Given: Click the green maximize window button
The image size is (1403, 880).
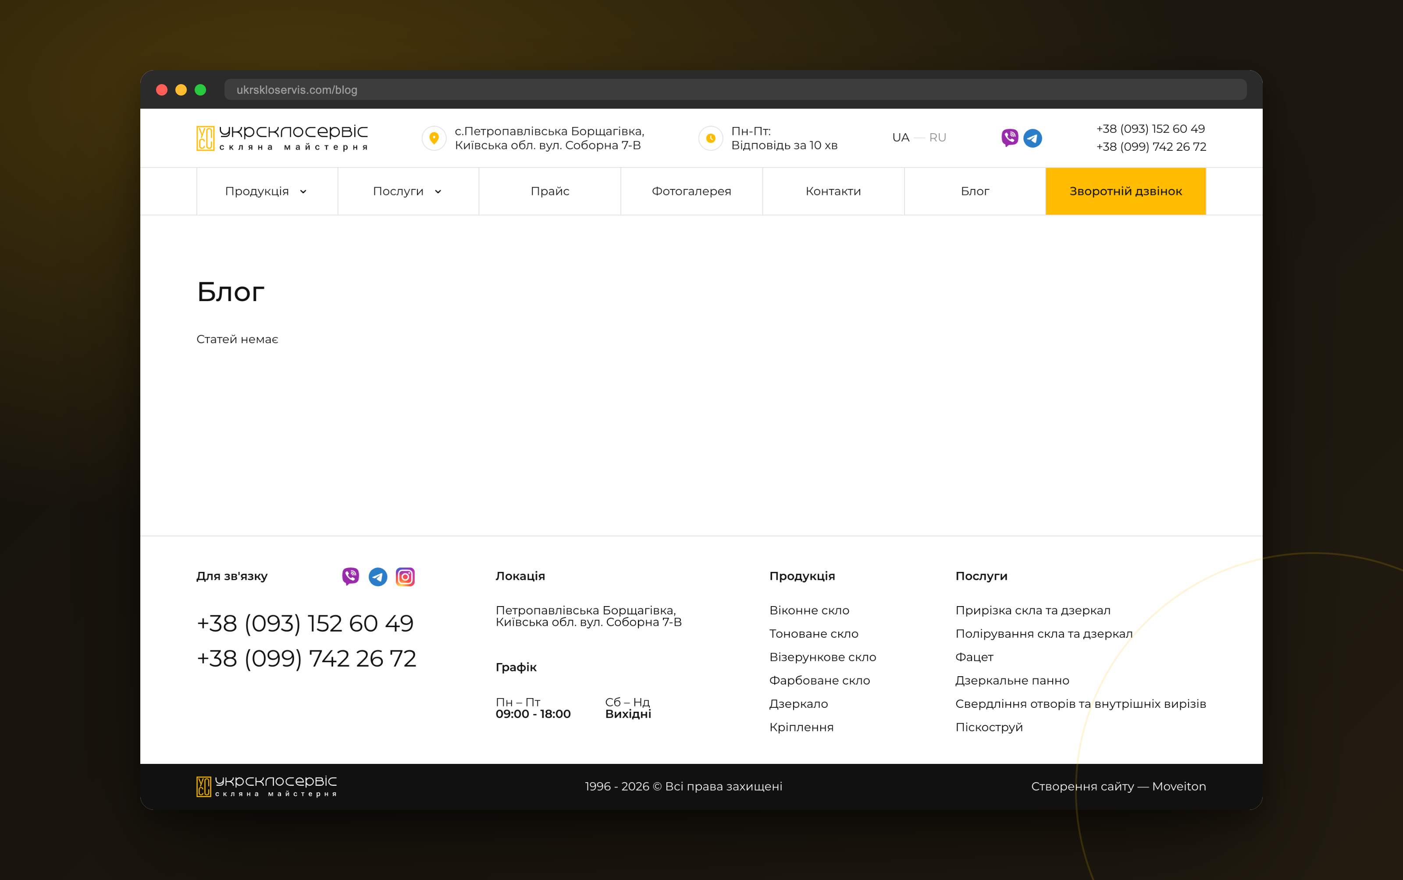Looking at the screenshot, I should point(200,90).
